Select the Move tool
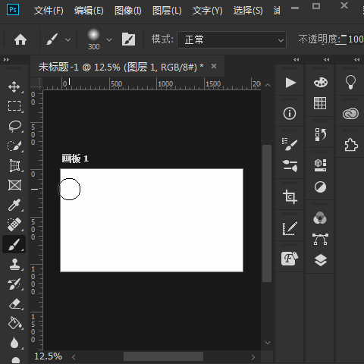The width and height of the screenshot is (364, 364). pyautogui.click(x=14, y=87)
